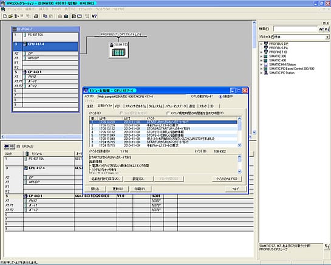The width and height of the screenshot is (331, 265).
Task: Toggle the CPU/local time difference checkbox
Action: (168, 113)
